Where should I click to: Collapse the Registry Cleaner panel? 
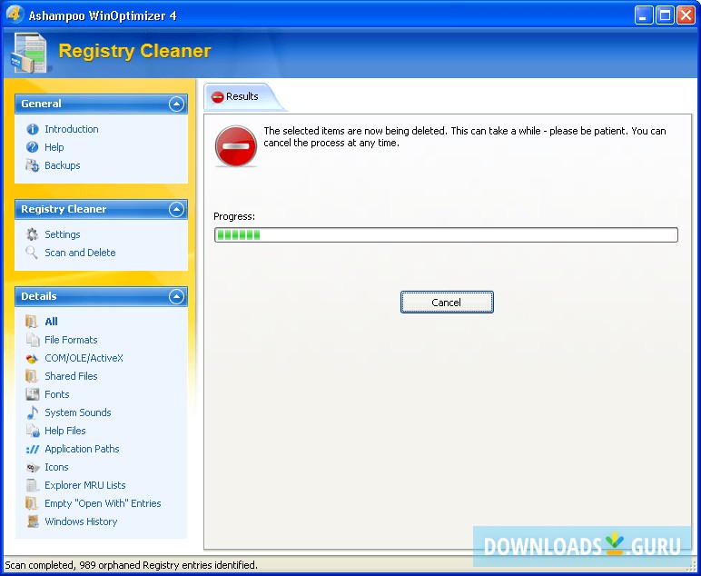[x=176, y=209]
